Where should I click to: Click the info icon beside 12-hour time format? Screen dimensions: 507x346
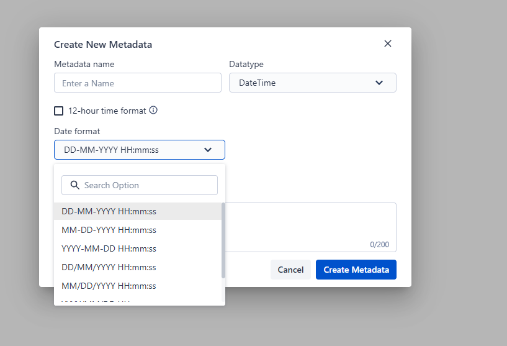[x=153, y=111]
